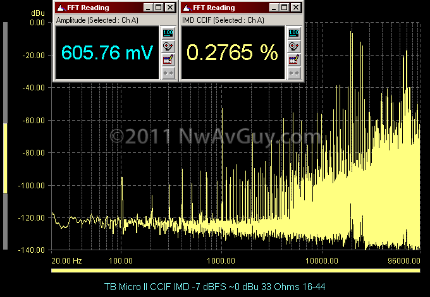Click the TB Micro II CCIF IMD graph title

tap(215, 287)
